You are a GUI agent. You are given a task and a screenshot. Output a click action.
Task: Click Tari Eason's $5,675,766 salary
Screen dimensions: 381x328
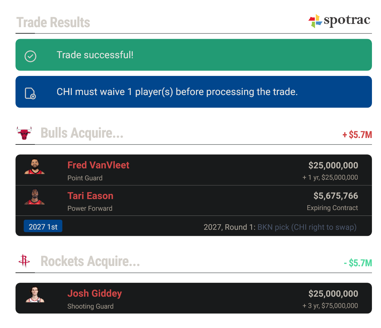(335, 196)
